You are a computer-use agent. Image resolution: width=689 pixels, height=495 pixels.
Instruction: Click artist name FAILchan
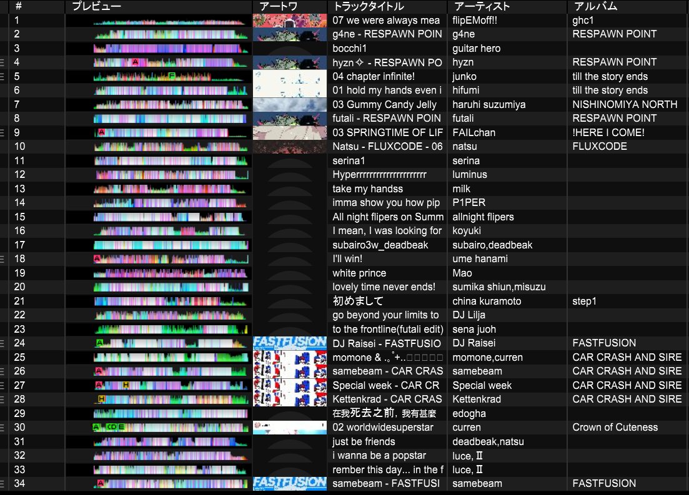473,132
